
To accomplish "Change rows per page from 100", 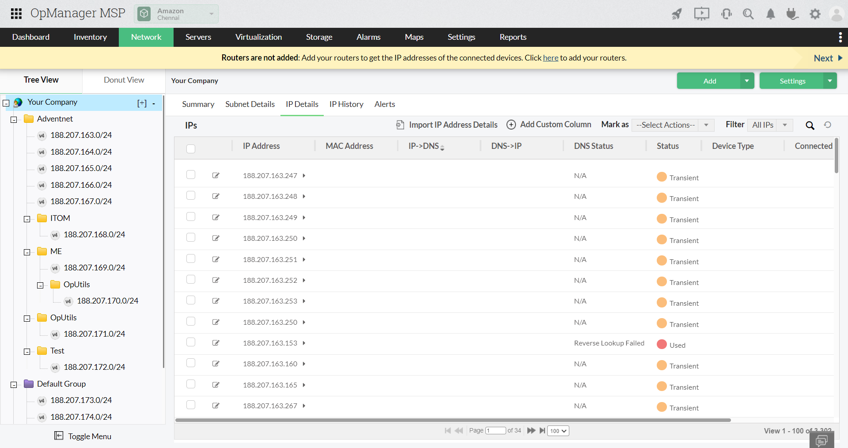I will (x=558, y=431).
